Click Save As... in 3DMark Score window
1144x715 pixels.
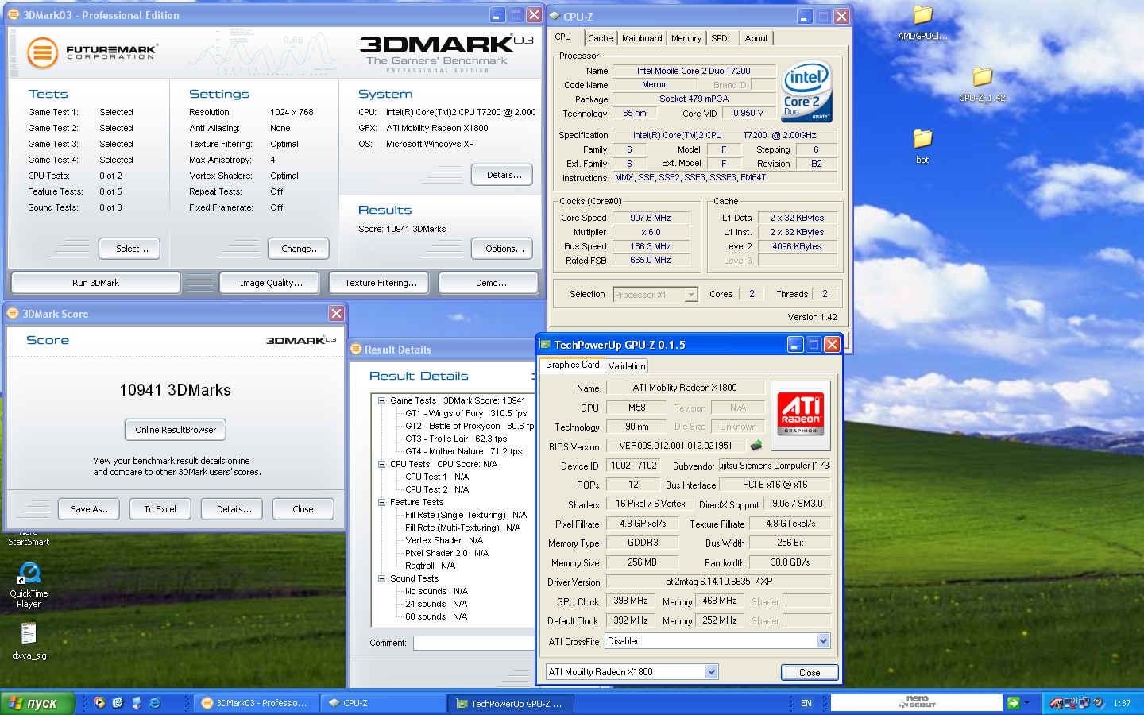pyautogui.click(x=89, y=509)
